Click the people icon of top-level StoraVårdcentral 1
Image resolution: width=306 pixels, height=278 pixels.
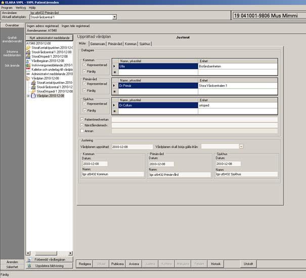[x=28, y=52]
